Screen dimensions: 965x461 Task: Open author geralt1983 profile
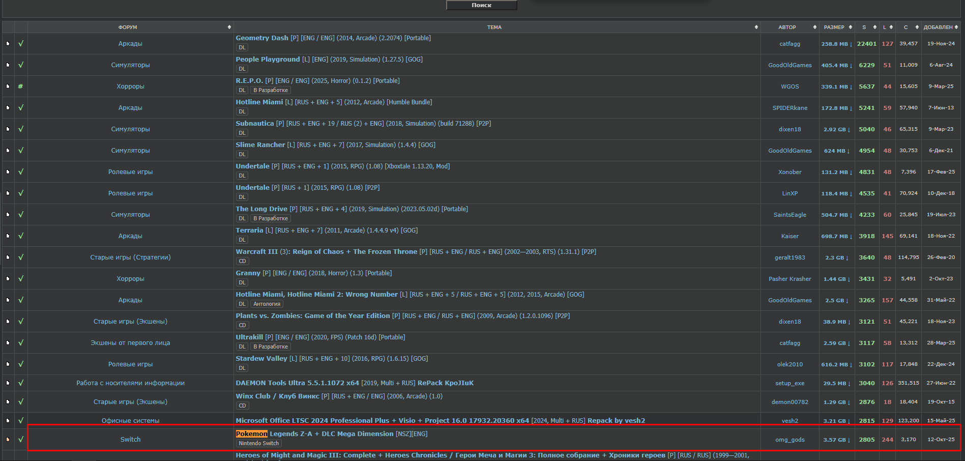click(x=789, y=257)
